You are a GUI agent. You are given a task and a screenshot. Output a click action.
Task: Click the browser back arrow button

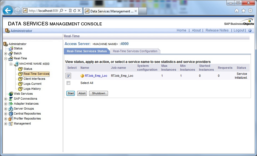point(7,10)
